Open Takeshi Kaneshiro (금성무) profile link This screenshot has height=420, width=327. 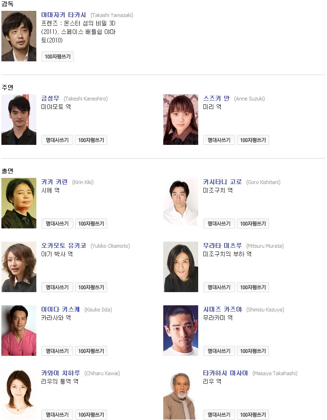(50, 98)
